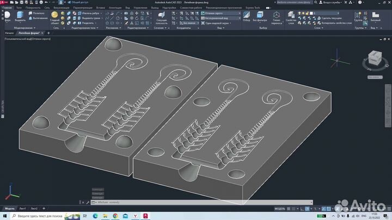Expand the Моделирование panel
392x220 pixels.
pos(24,28)
